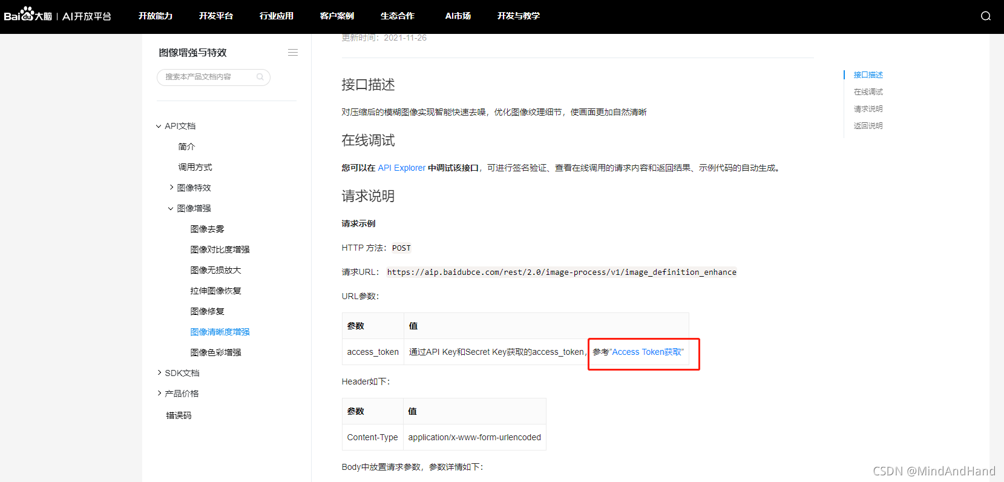Expand the SDK文档 section

159,373
